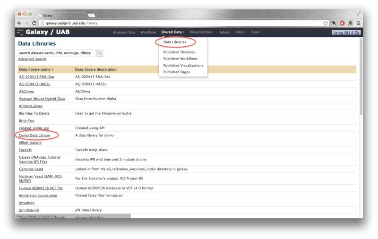
Task: Expand the Help dropdown menu
Action: click(x=241, y=32)
